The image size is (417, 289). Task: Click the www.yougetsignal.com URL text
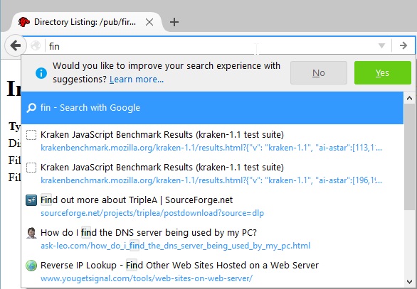point(147,278)
